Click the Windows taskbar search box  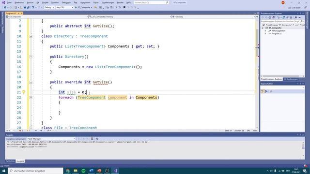36,171
